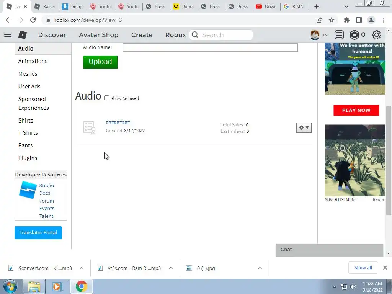392x294 pixels.
Task: Open the Create menu item
Action: pyautogui.click(x=142, y=35)
